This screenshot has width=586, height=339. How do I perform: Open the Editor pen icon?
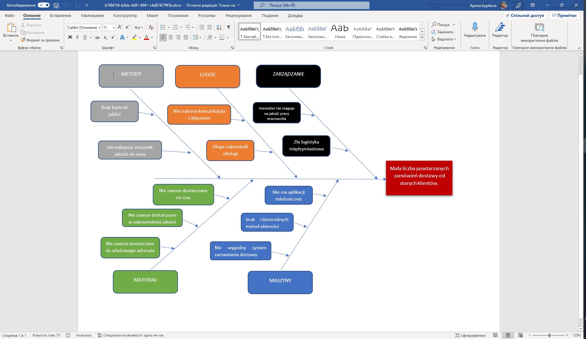[x=500, y=28]
